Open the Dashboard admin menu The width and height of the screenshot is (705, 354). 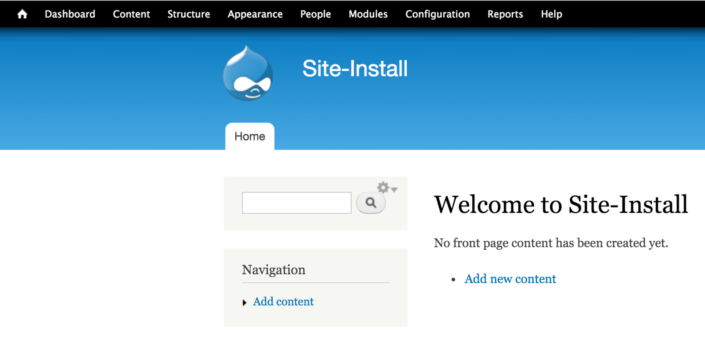(x=70, y=14)
